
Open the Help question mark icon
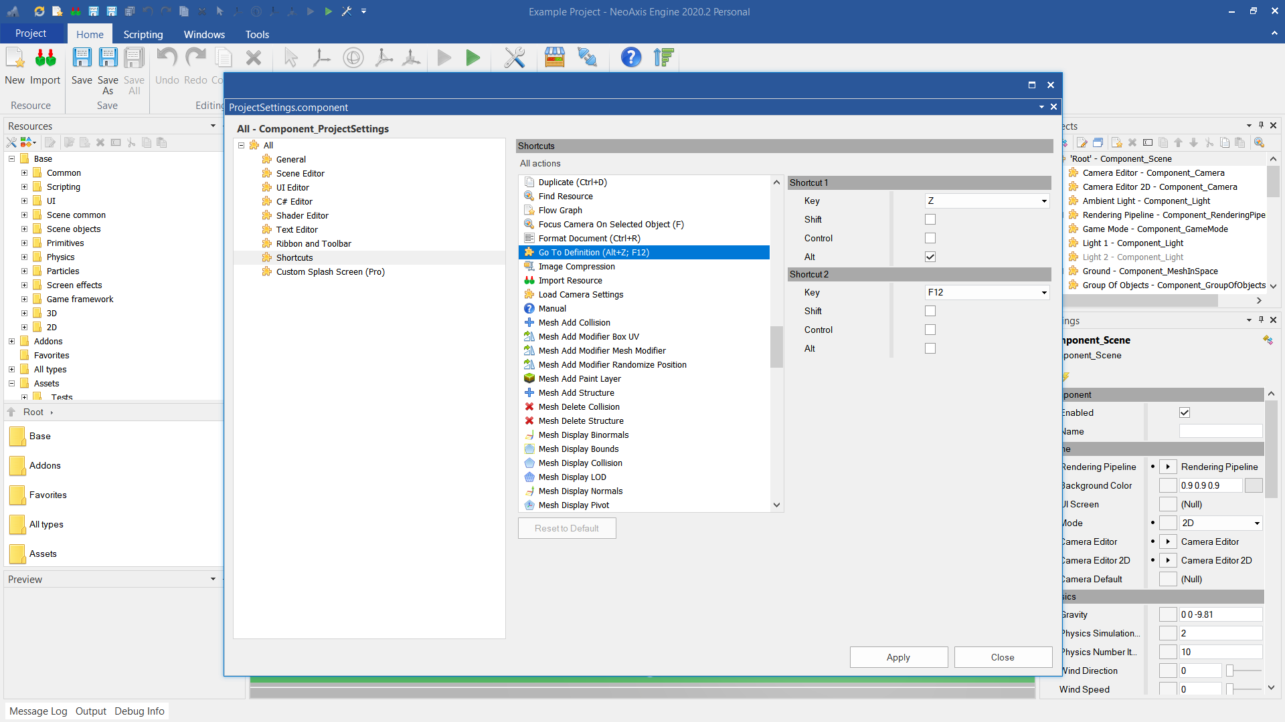(630, 57)
